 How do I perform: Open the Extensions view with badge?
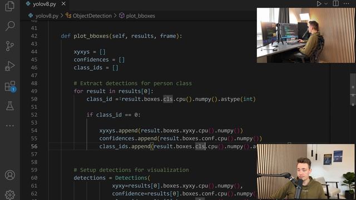(10, 87)
